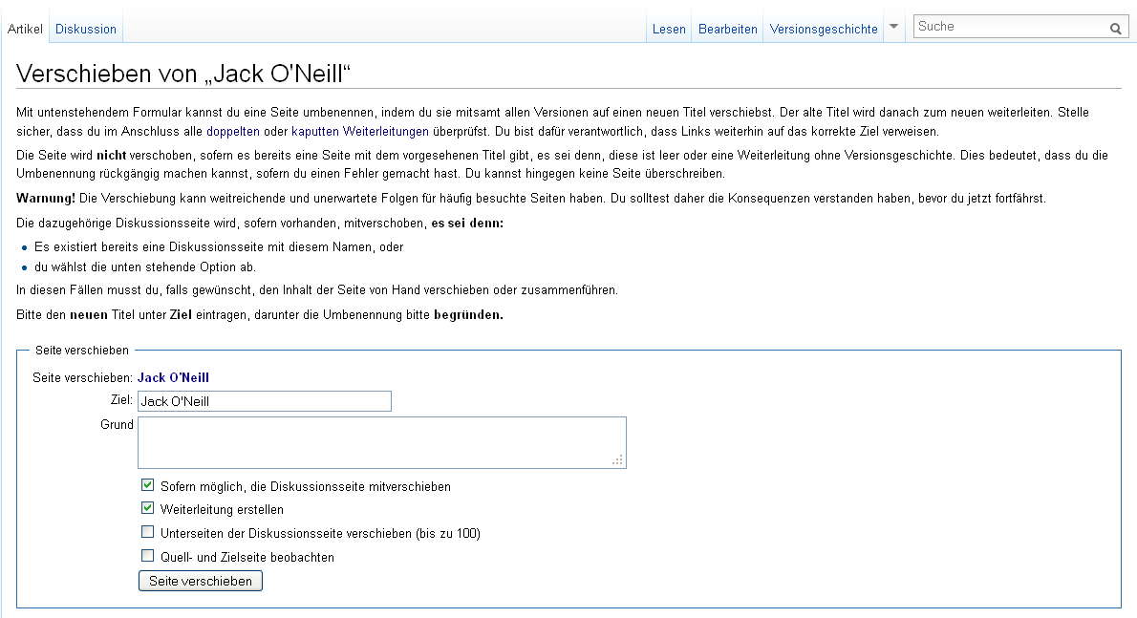Screen dimensions: 1137x618
Task: Open the Versionsgeschichte tab
Action: tap(824, 29)
